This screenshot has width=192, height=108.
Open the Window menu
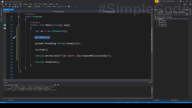pyautogui.click(x=51, y=4)
